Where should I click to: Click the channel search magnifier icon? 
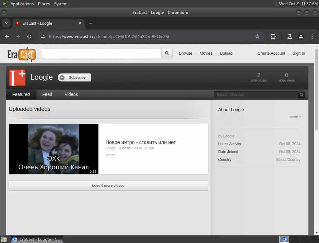click(301, 95)
